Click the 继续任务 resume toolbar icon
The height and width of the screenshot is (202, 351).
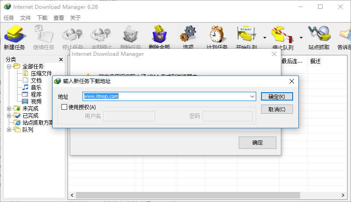43,34
